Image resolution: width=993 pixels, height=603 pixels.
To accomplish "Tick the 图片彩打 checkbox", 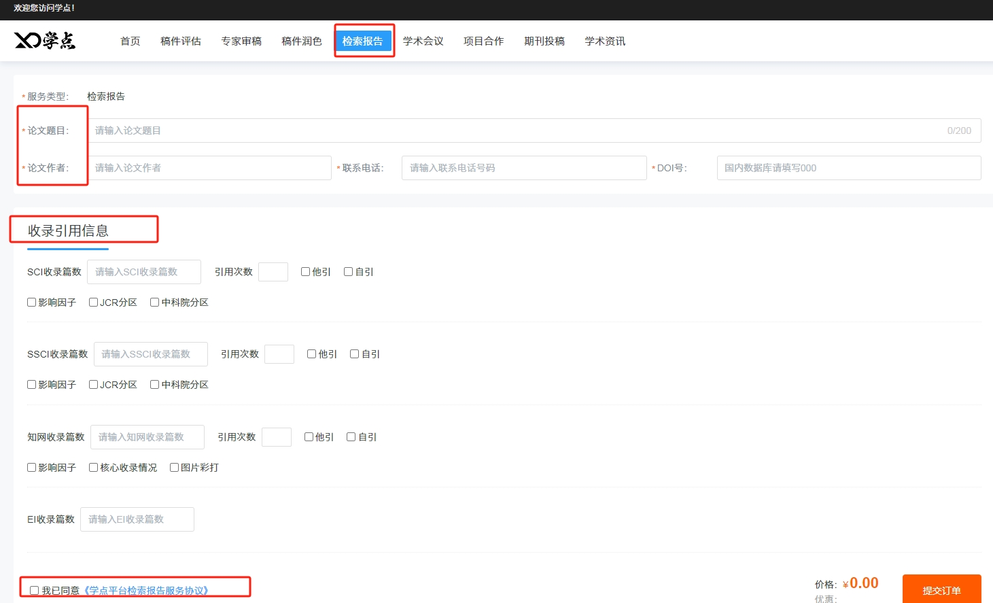I will 174,468.
